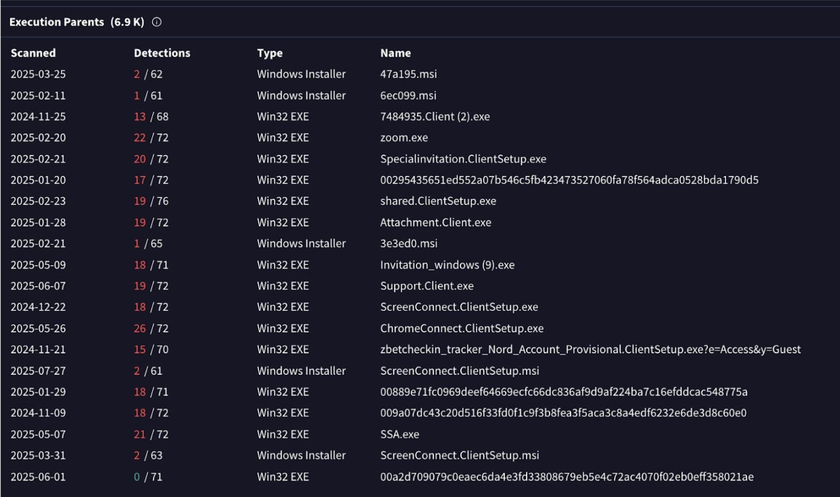Viewport: 840px width, 497px height.
Task: Click the Support.Client.exe file name
Action: tap(427, 287)
